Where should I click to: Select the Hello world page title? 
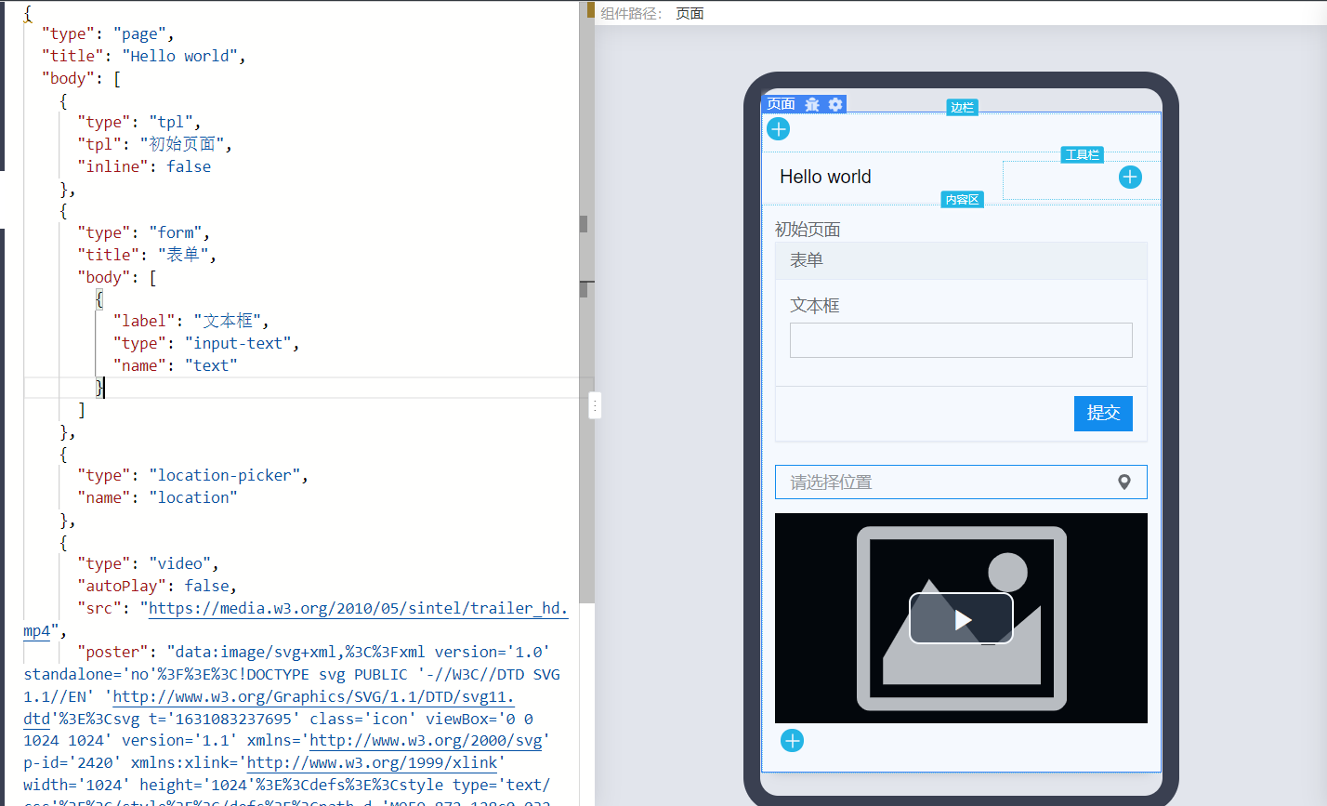click(825, 177)
